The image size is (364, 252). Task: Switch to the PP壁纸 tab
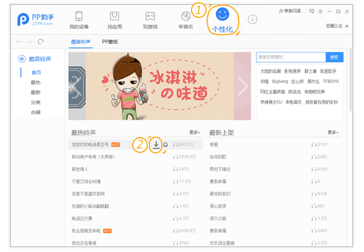tap(110, 42)
